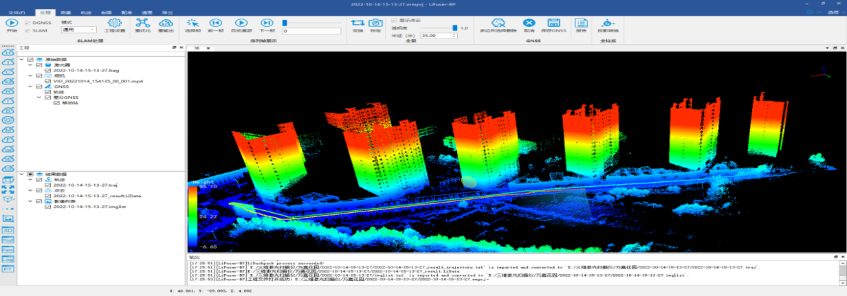847x296 pixels.
Task: Collapse the 原始数据 raw data node
Action: tap(21, 59)
